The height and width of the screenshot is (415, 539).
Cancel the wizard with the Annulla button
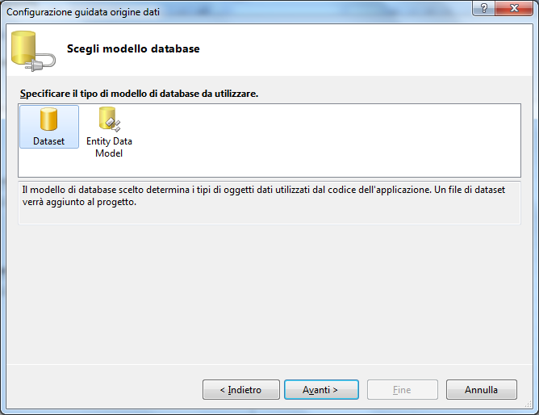pyautogui.click(x=481, y=389)
